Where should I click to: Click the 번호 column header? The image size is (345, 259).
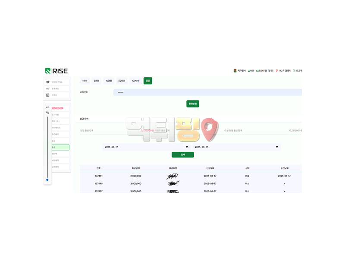pyautogui.click(x=99, y=168)
